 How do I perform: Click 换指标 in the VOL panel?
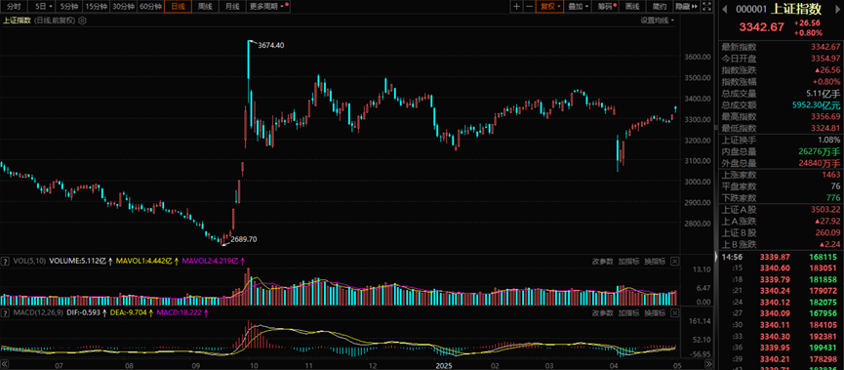(655, 262)
